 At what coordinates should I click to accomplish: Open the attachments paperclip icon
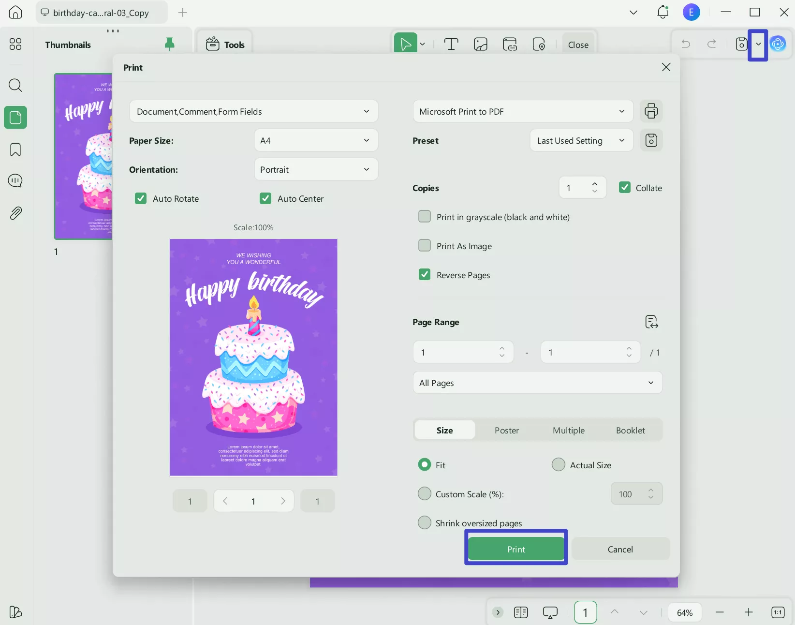click(15, 213)
